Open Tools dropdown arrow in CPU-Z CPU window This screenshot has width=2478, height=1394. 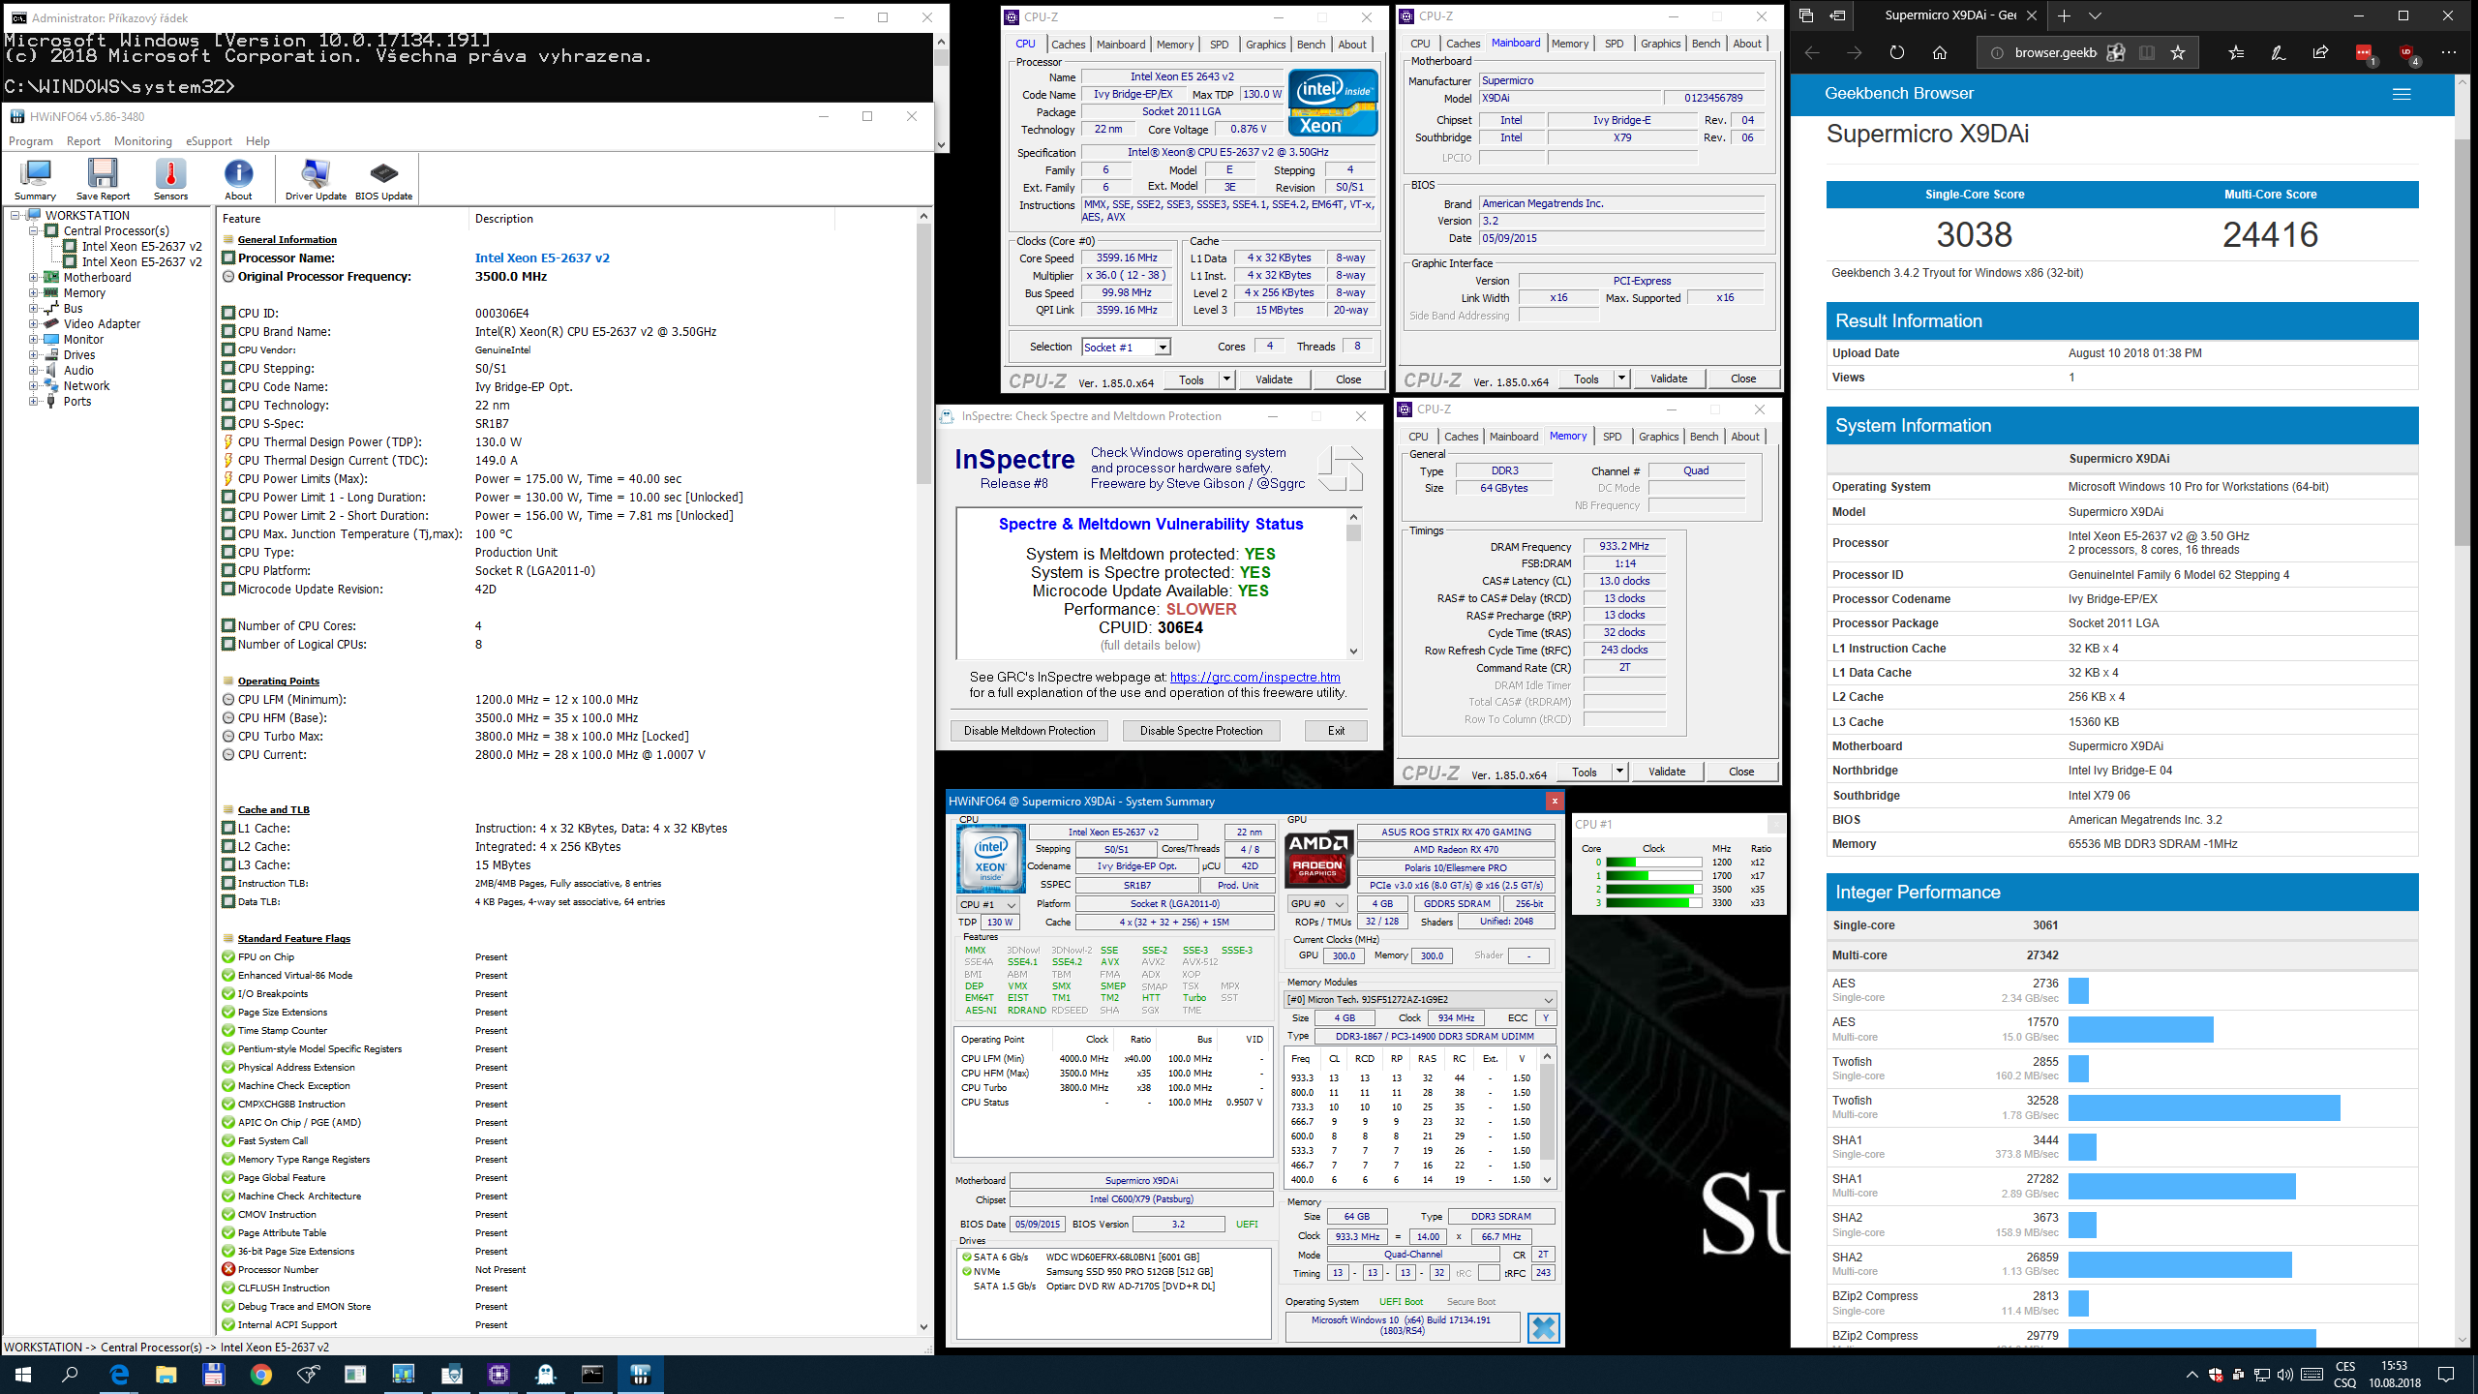click(x=1226, y=379)
